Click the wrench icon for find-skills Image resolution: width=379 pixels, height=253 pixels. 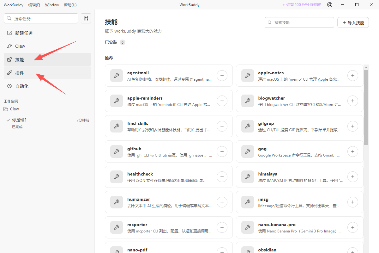116,126
